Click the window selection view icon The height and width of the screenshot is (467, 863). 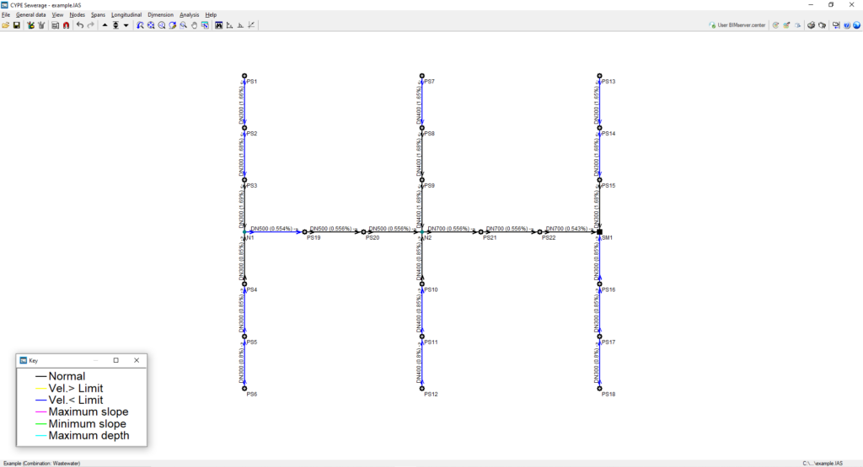pyautogui.click(x=205, y=25)
